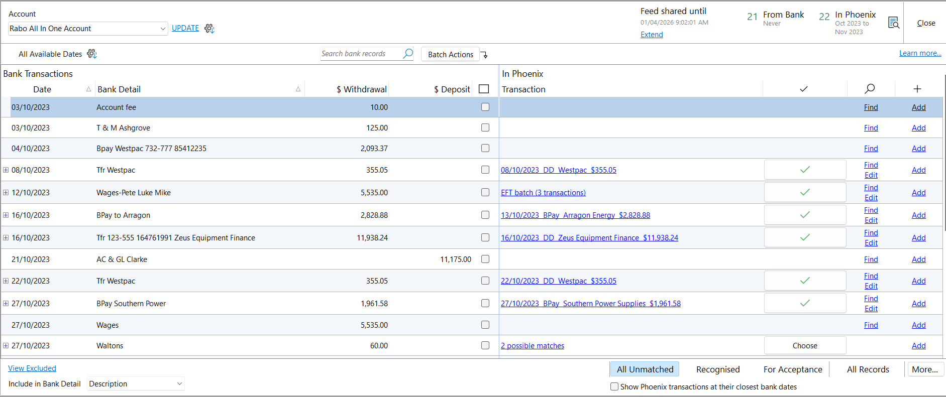Click the plus Add column header icon
The image size is (946, 397).
pyautogui.click(x=917, y=89)
